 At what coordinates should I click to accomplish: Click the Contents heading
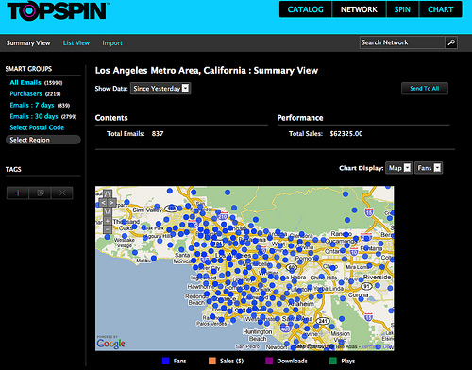(x=111, y=118)
